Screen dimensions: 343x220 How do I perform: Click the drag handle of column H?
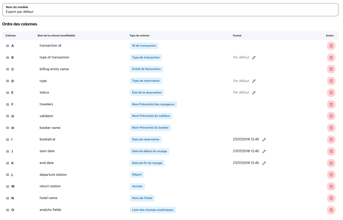[x=8, y=128]
